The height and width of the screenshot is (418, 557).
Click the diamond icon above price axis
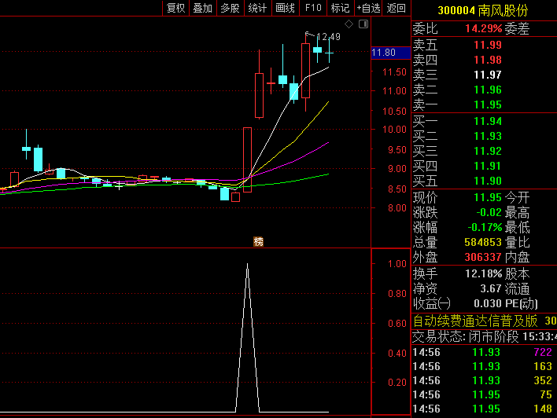pos(349,24)
